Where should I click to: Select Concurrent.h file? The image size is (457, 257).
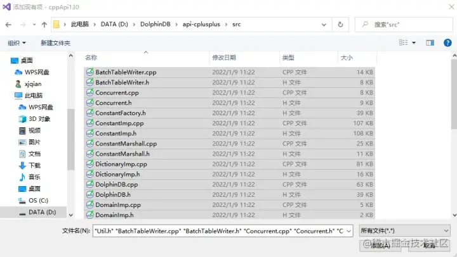pos(229,103)
